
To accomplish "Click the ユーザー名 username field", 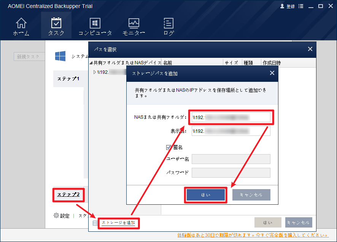I will (231, 159).
